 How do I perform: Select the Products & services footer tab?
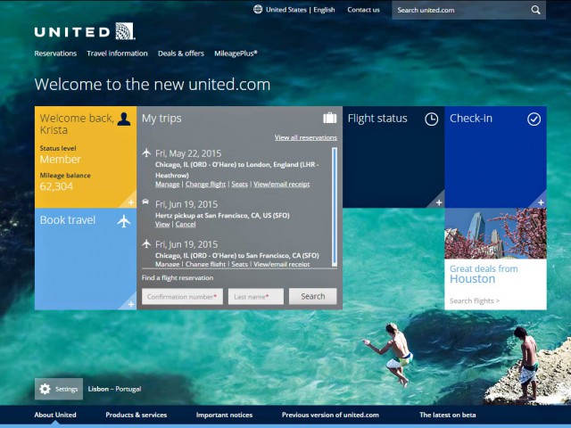[137, 415]
